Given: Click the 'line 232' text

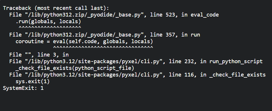Looking at the screenshot, I should coord(182,61).
